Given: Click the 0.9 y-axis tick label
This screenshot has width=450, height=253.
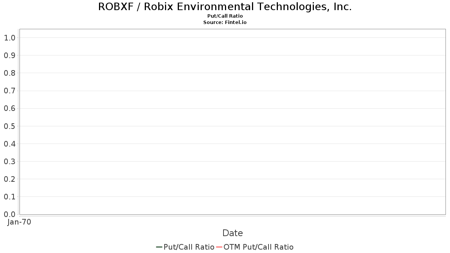Looking at the screenshot, I should pos(9,55).
